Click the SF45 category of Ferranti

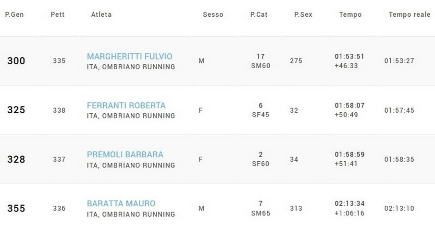(261, 115)
